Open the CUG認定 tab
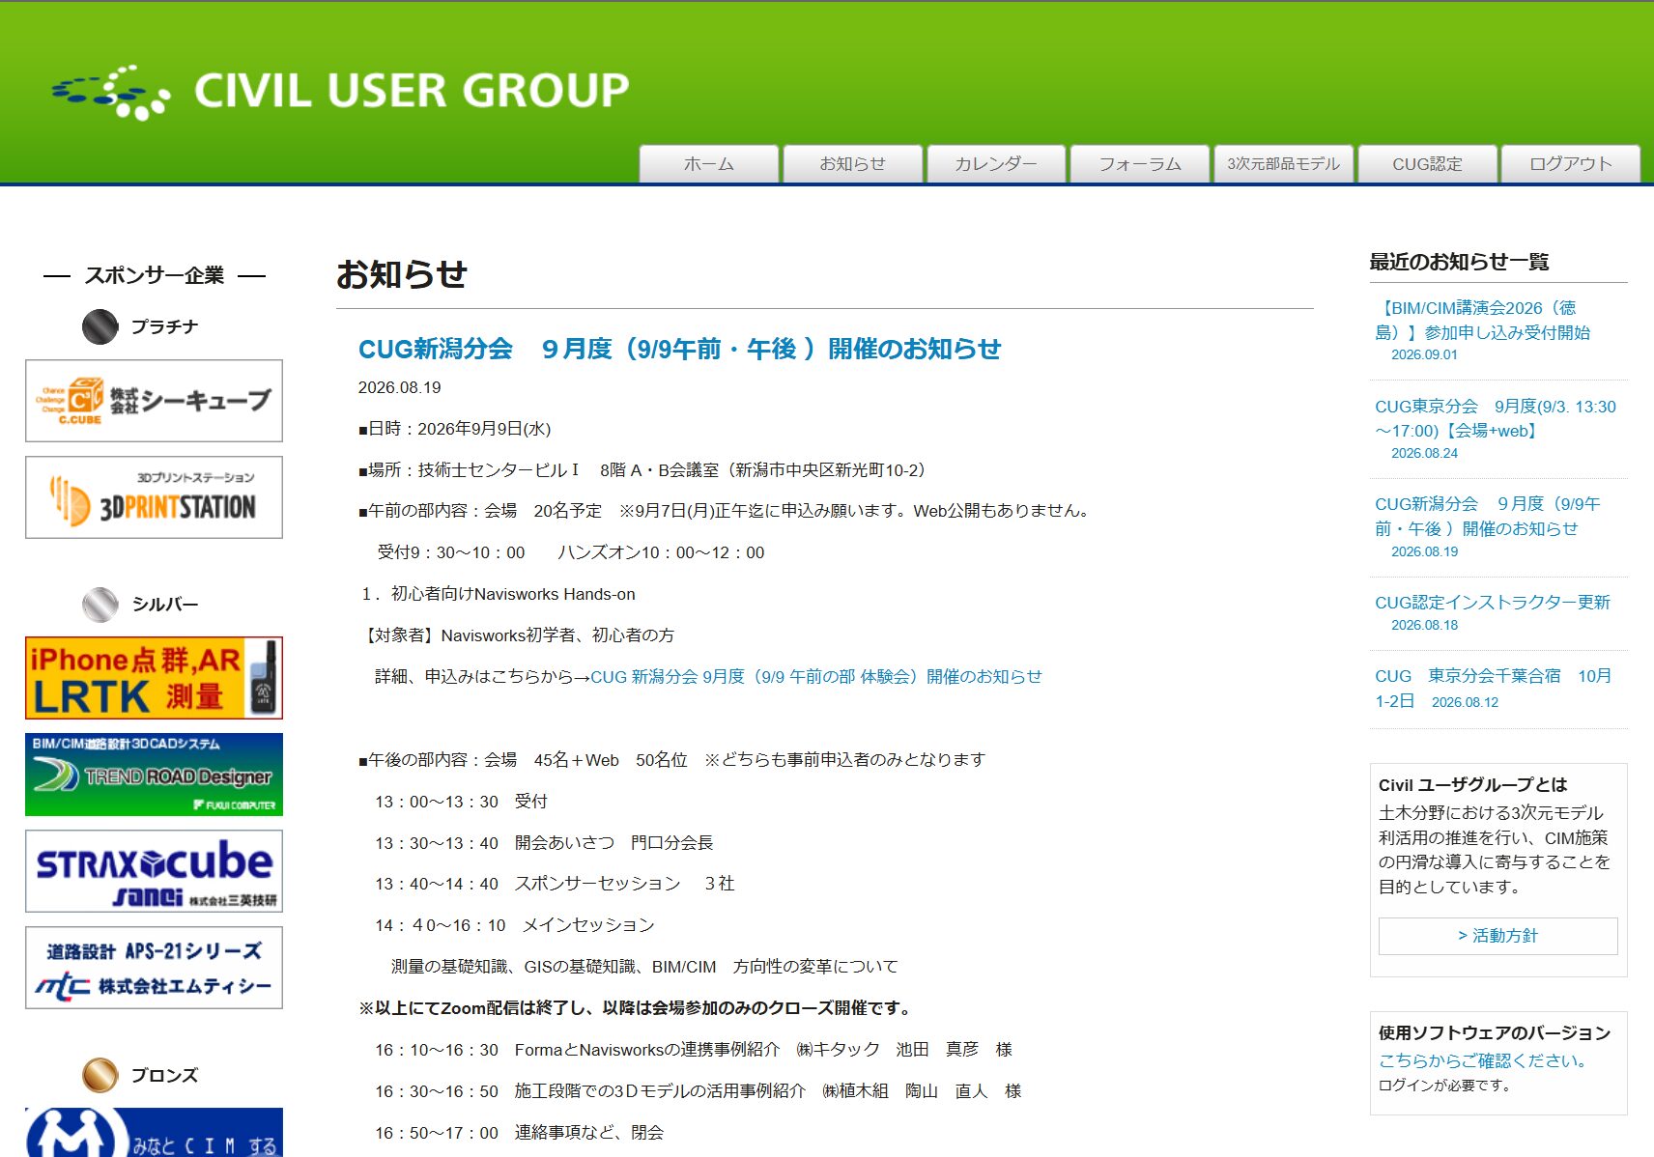This screenshot has height=1157, width=1654. pyautogui.click(x=1428, y=164)
